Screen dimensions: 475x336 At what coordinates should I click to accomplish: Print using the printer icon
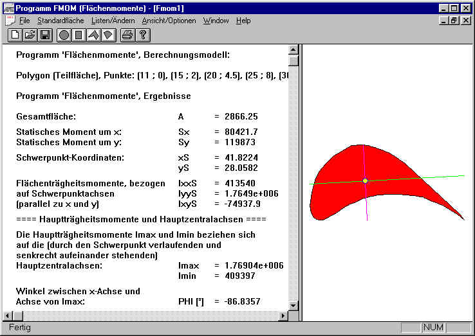tap(127, 35)
